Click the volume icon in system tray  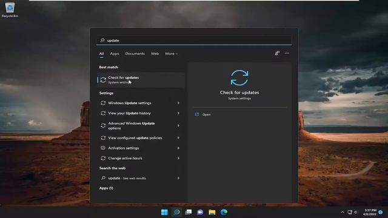click(356, 212)
